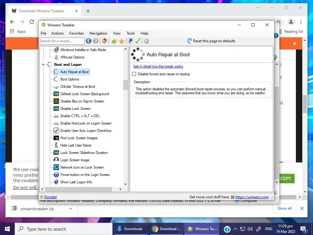The width and height of the screenshot is (313, 235).
Task: Close the orange banner on the webpage
Action: (x=295, y=43)
